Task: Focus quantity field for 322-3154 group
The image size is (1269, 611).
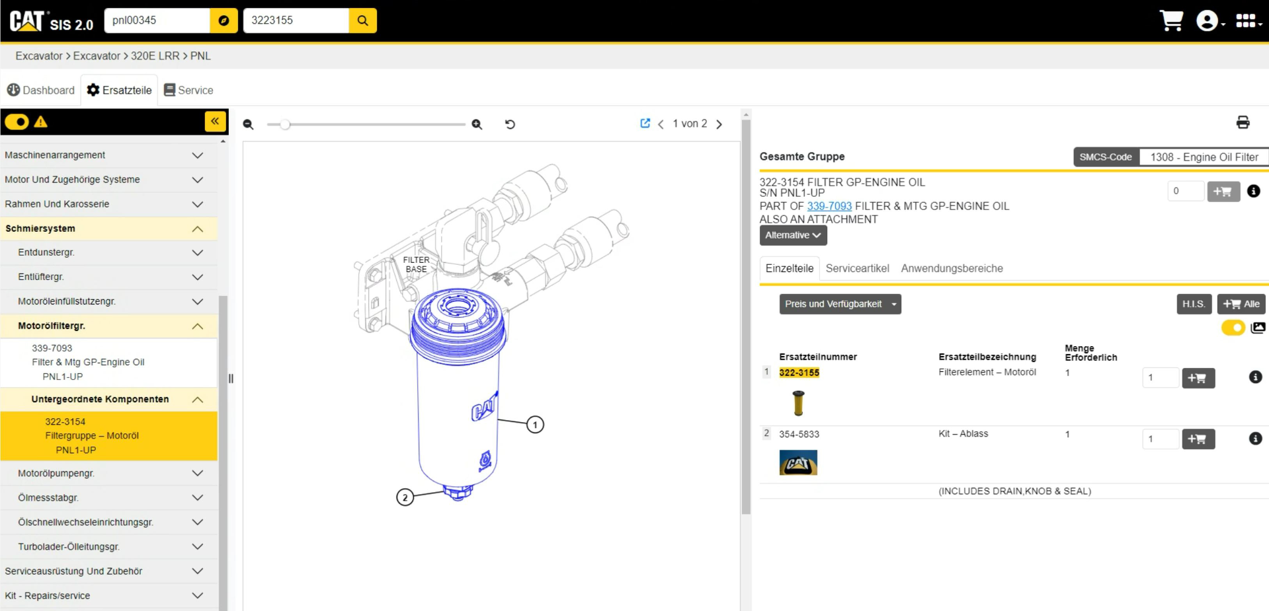Action: coord(1185,192)
